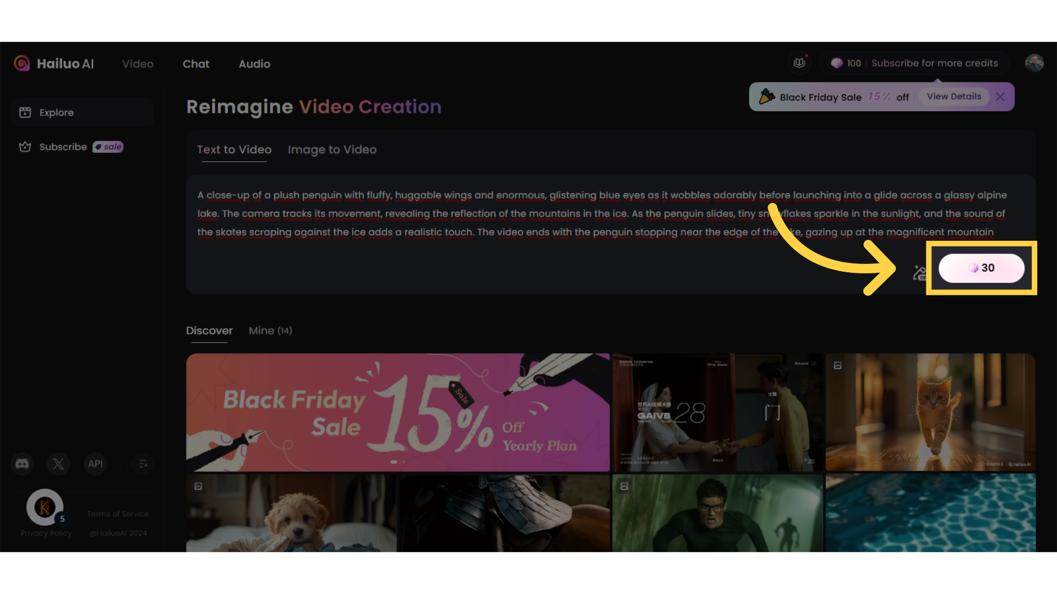Open the orange kitten video thumbnail
1057x594 pixels.
point(930,412)
